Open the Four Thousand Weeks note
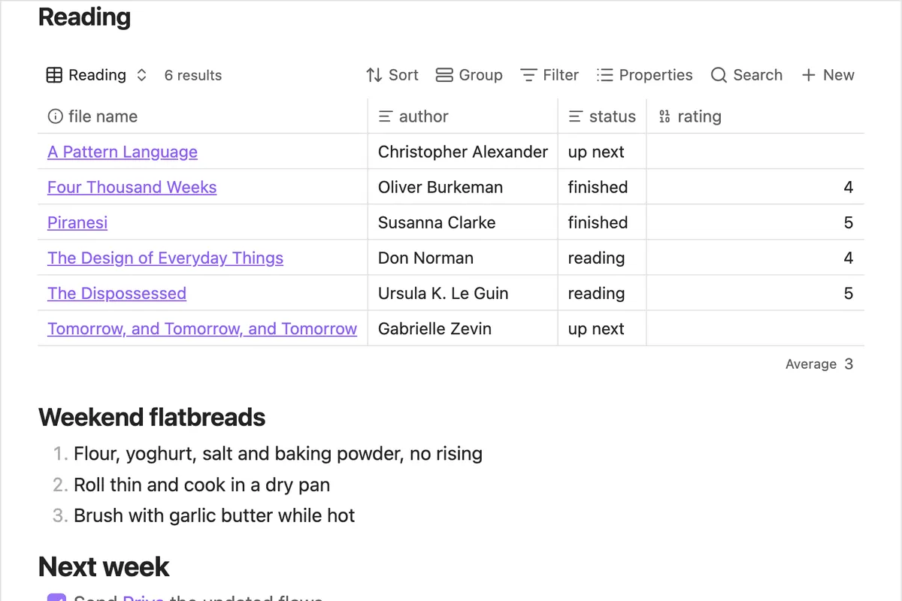902x601 pixels. pos(132,187)
